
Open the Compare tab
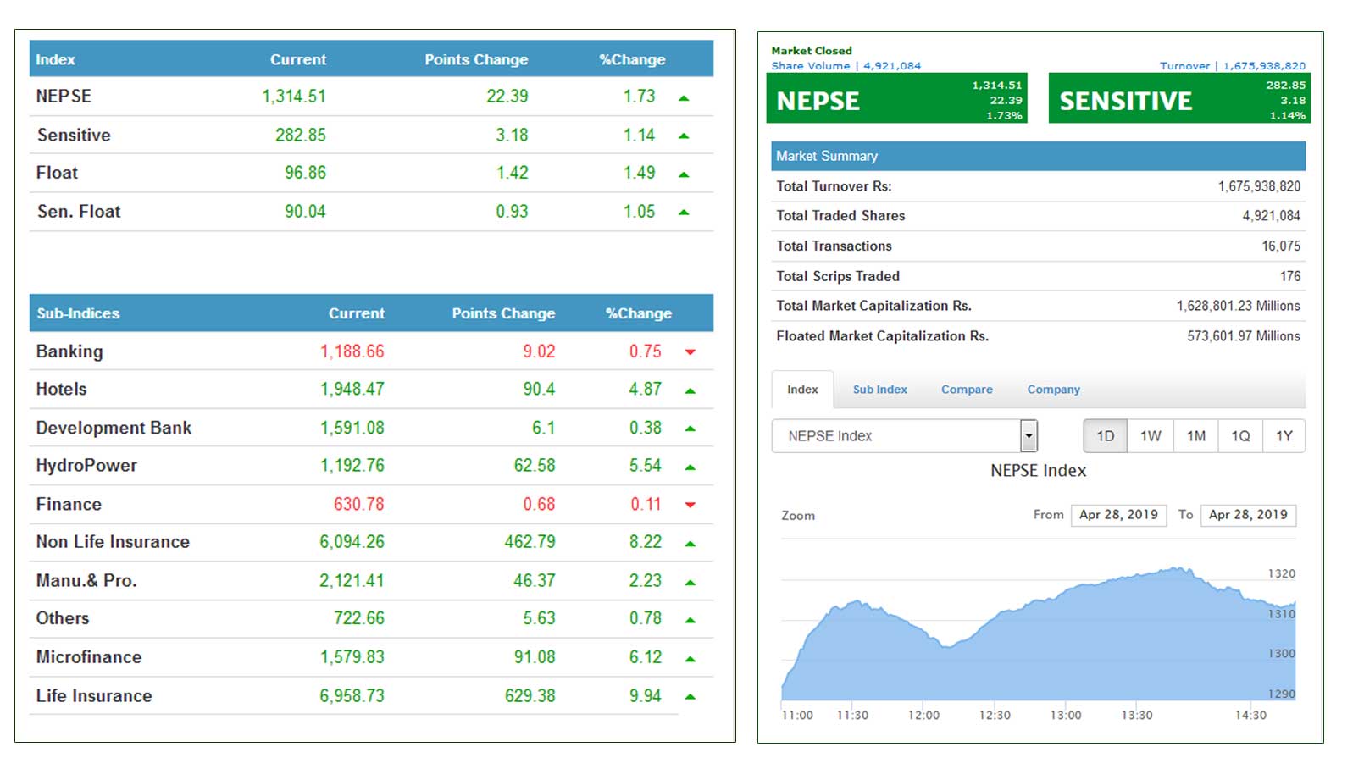967,390
